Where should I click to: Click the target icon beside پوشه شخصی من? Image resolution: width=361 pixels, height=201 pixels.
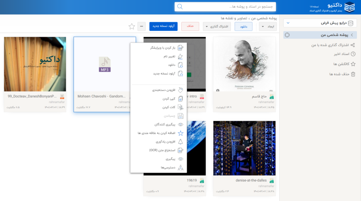[x=287, y=35]
